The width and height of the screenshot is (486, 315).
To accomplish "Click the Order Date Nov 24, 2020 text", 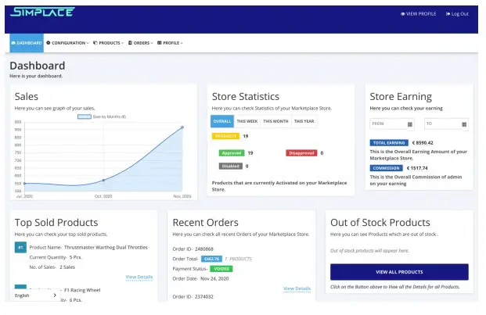I will pyautogui.click(x=200, y=278).
